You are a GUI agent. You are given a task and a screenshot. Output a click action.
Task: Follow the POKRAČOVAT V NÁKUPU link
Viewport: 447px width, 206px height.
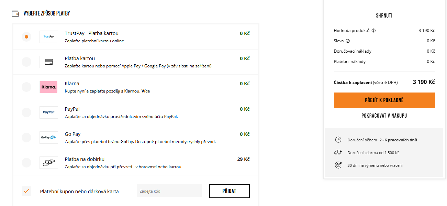384,116
